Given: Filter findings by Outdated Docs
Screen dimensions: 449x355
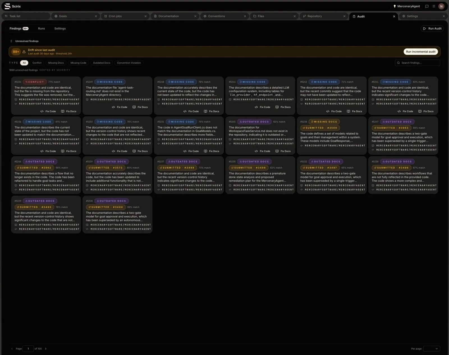Looking at the screenshot, I should (x=102, y=63).
